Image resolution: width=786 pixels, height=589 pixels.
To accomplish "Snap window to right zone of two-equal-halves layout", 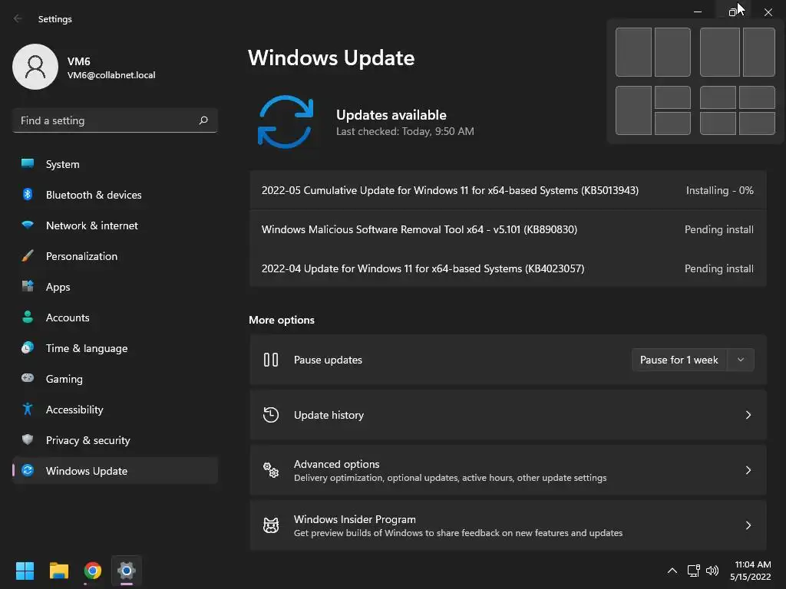I will (x=672, y=52).
